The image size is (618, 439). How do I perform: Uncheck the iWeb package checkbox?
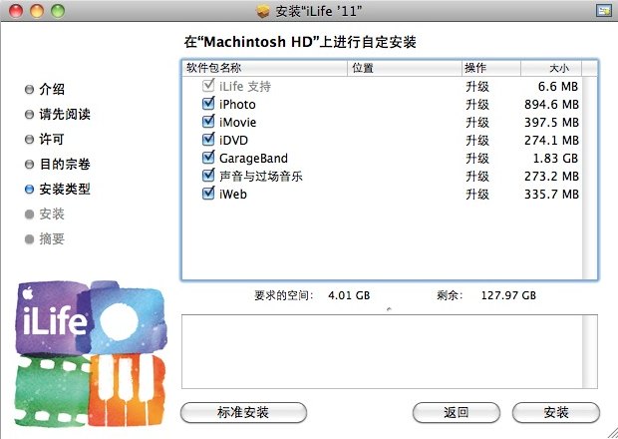[x=208, y=194]
